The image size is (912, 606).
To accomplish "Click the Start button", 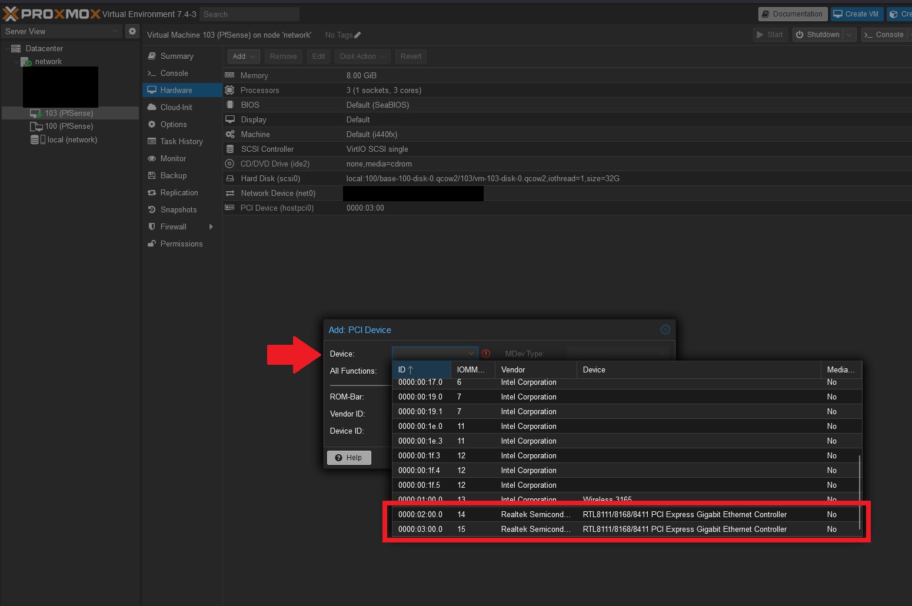I will (770, 35).
